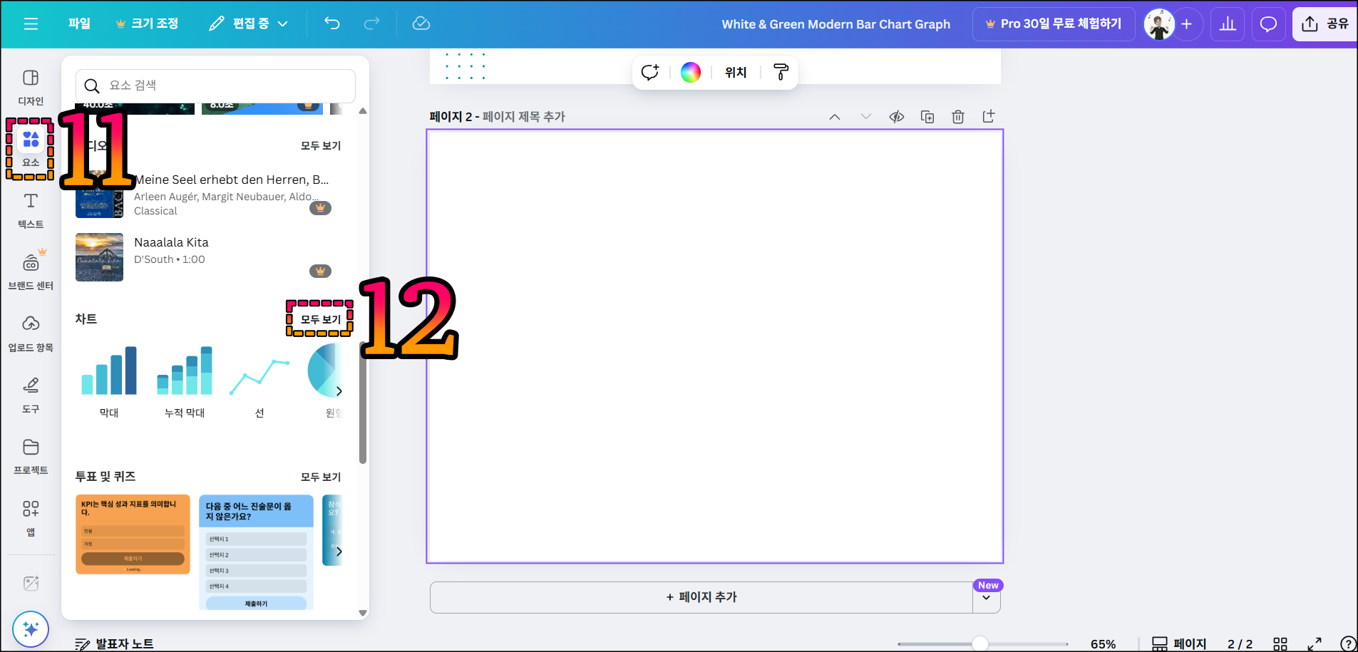The height and width of the screenshot is (652, 1358).
Task: View all charts with 차트 모두 보기
Action: (321, 319)
